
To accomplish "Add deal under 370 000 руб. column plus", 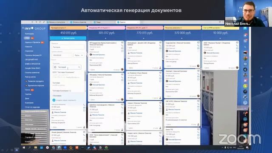I will (x=182, y=38).
